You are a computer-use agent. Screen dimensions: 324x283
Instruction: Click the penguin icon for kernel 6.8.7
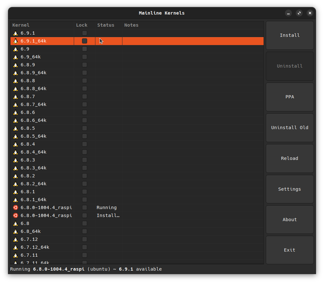pos(16,96)
